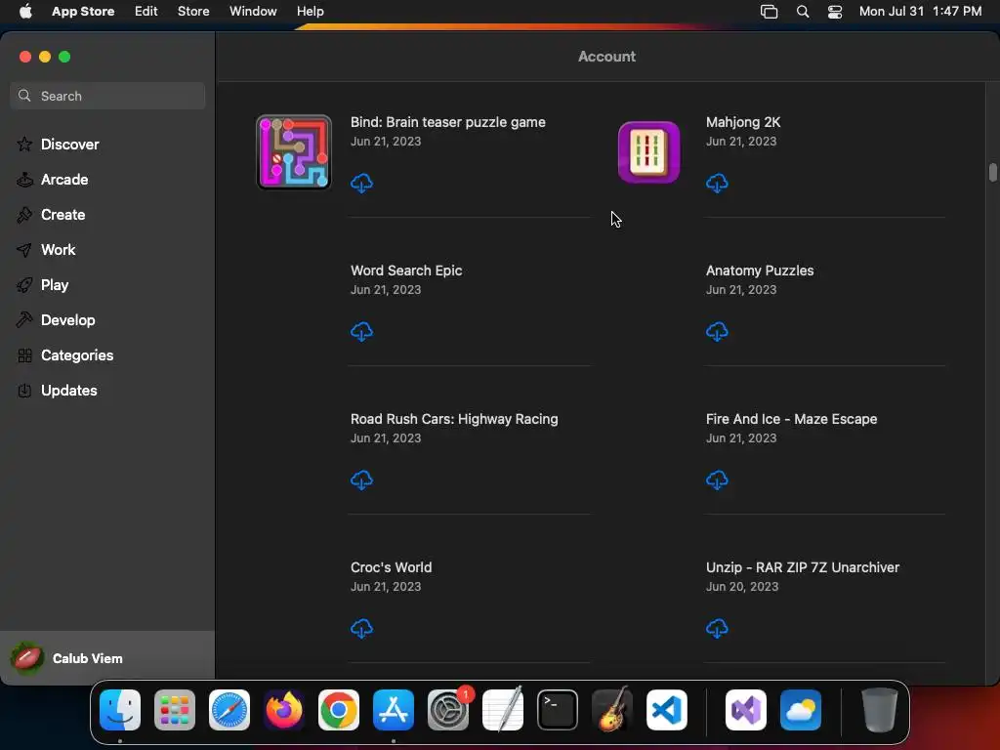Launch Visual Studio from the Dock
Image resolution: width=1000 pixels, height=750 pixels.
746,710
